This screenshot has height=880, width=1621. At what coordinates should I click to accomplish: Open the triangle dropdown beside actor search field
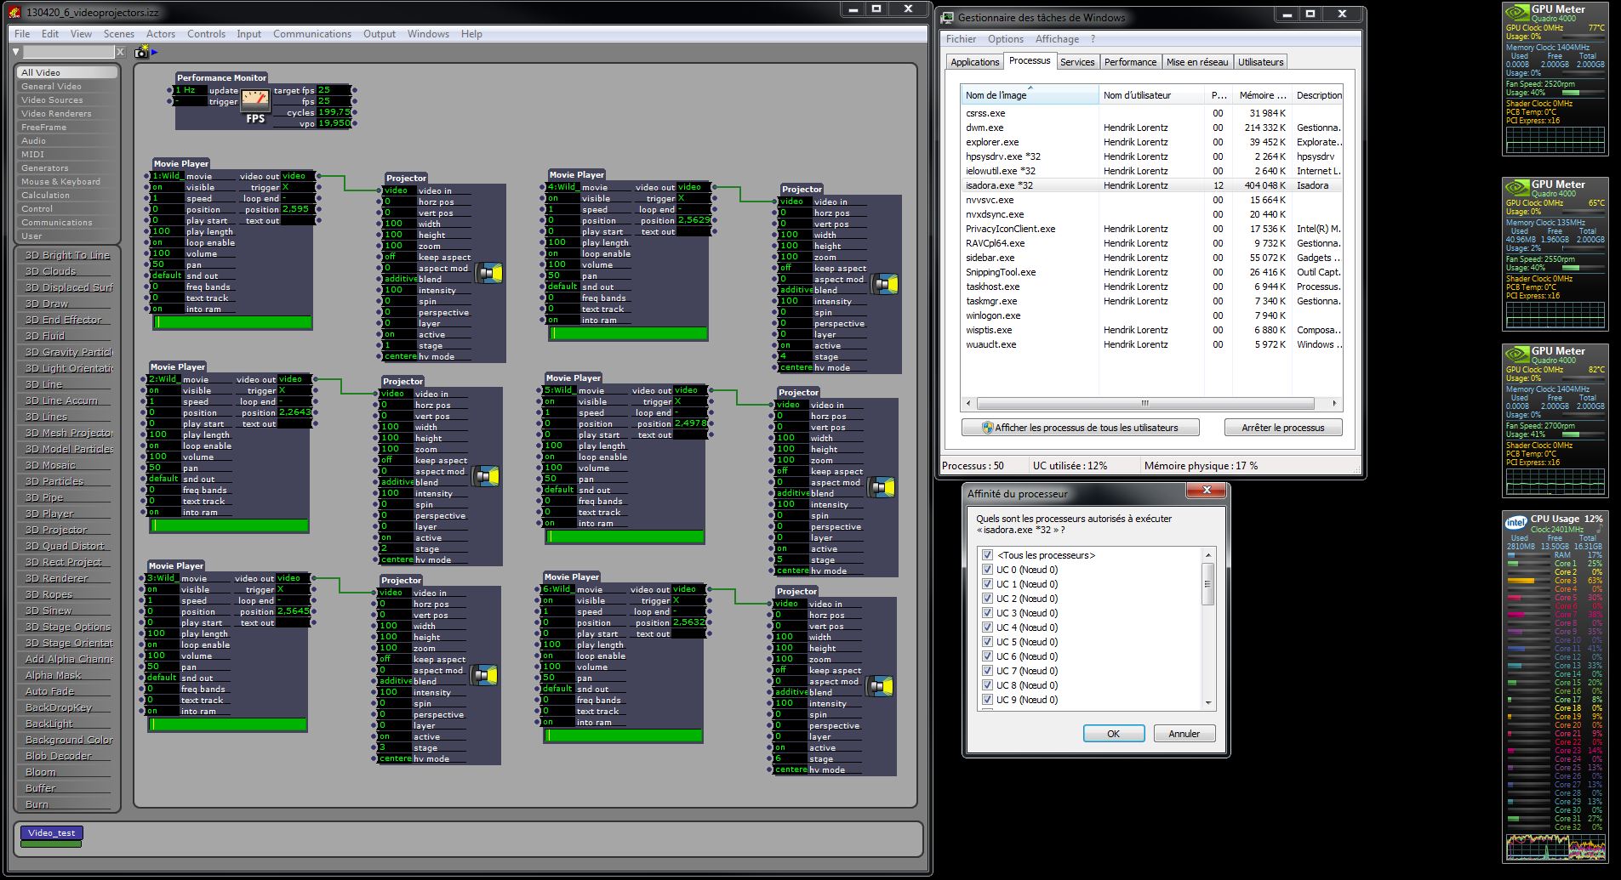[x=16, y=52]
